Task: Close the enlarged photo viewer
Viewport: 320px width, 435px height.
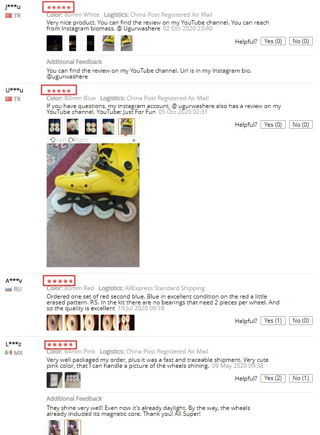Action: click(134, 140)
